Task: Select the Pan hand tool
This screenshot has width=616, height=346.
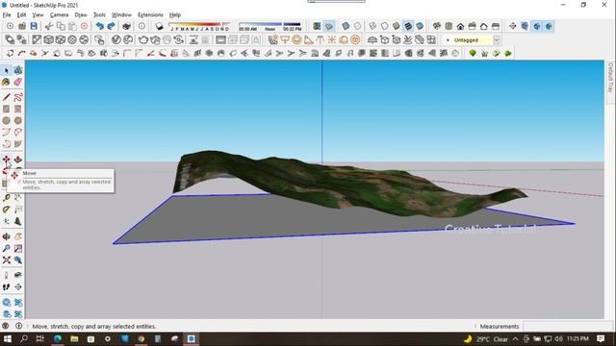Action: pos(18,236)
